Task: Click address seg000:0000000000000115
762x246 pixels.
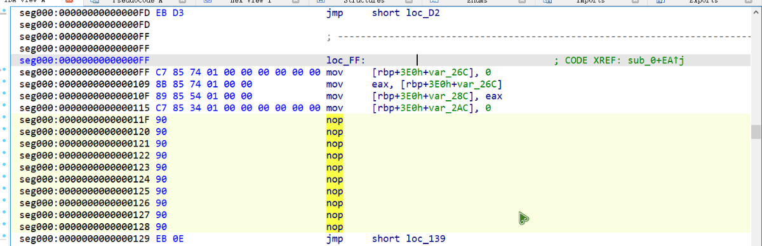Action: tap(84, 108)
